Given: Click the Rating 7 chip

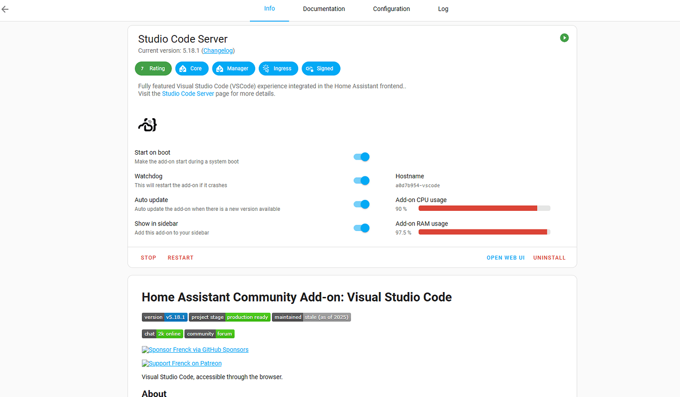Looking at the screenshot, I should pyautogui.click(x=153, y=68).
